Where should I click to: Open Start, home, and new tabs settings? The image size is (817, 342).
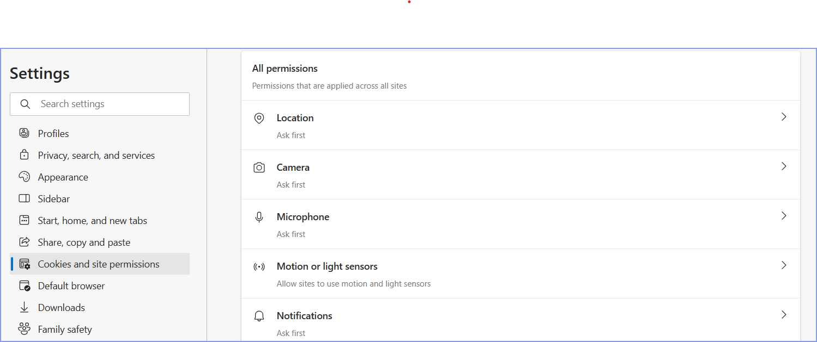click(x=92, y=220)
